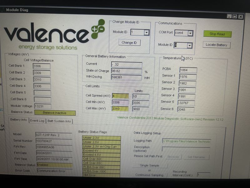Click the Cell Bank 2 voltage field
This screenshot has width=250, height=188.
pos(42,73)
